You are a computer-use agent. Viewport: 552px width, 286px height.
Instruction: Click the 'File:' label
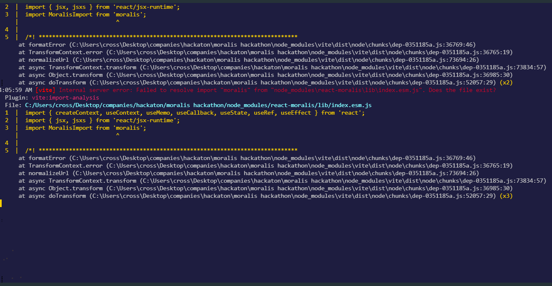13,105
